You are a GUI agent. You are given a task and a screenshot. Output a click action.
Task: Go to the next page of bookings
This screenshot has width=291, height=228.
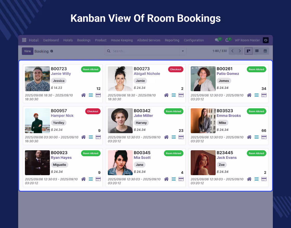coord(240,51)
